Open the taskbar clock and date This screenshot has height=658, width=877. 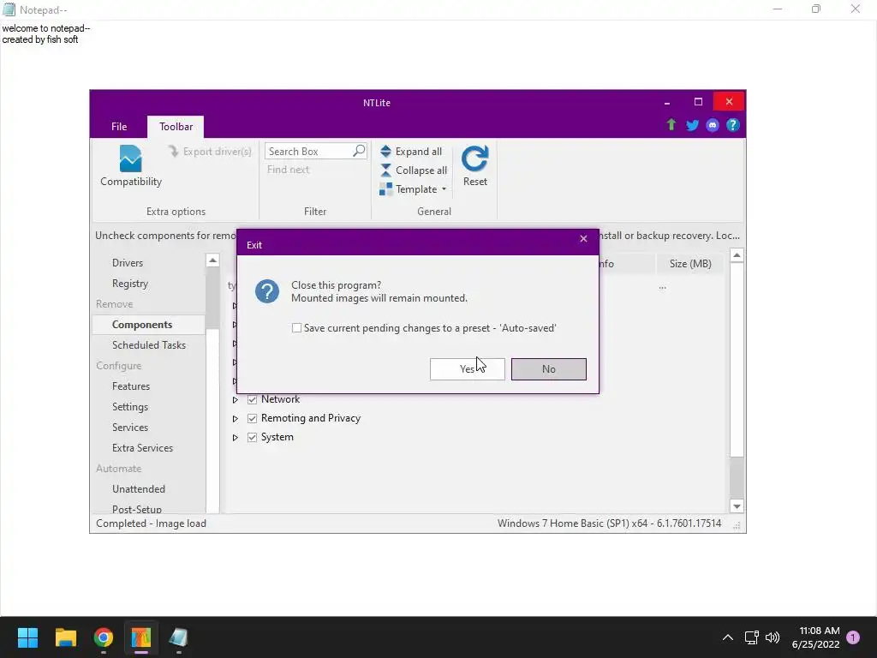815,637
